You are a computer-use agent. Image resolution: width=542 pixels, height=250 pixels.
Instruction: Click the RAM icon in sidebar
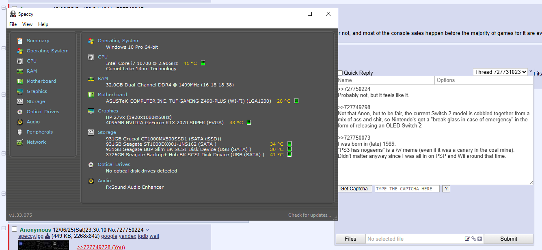19,71
